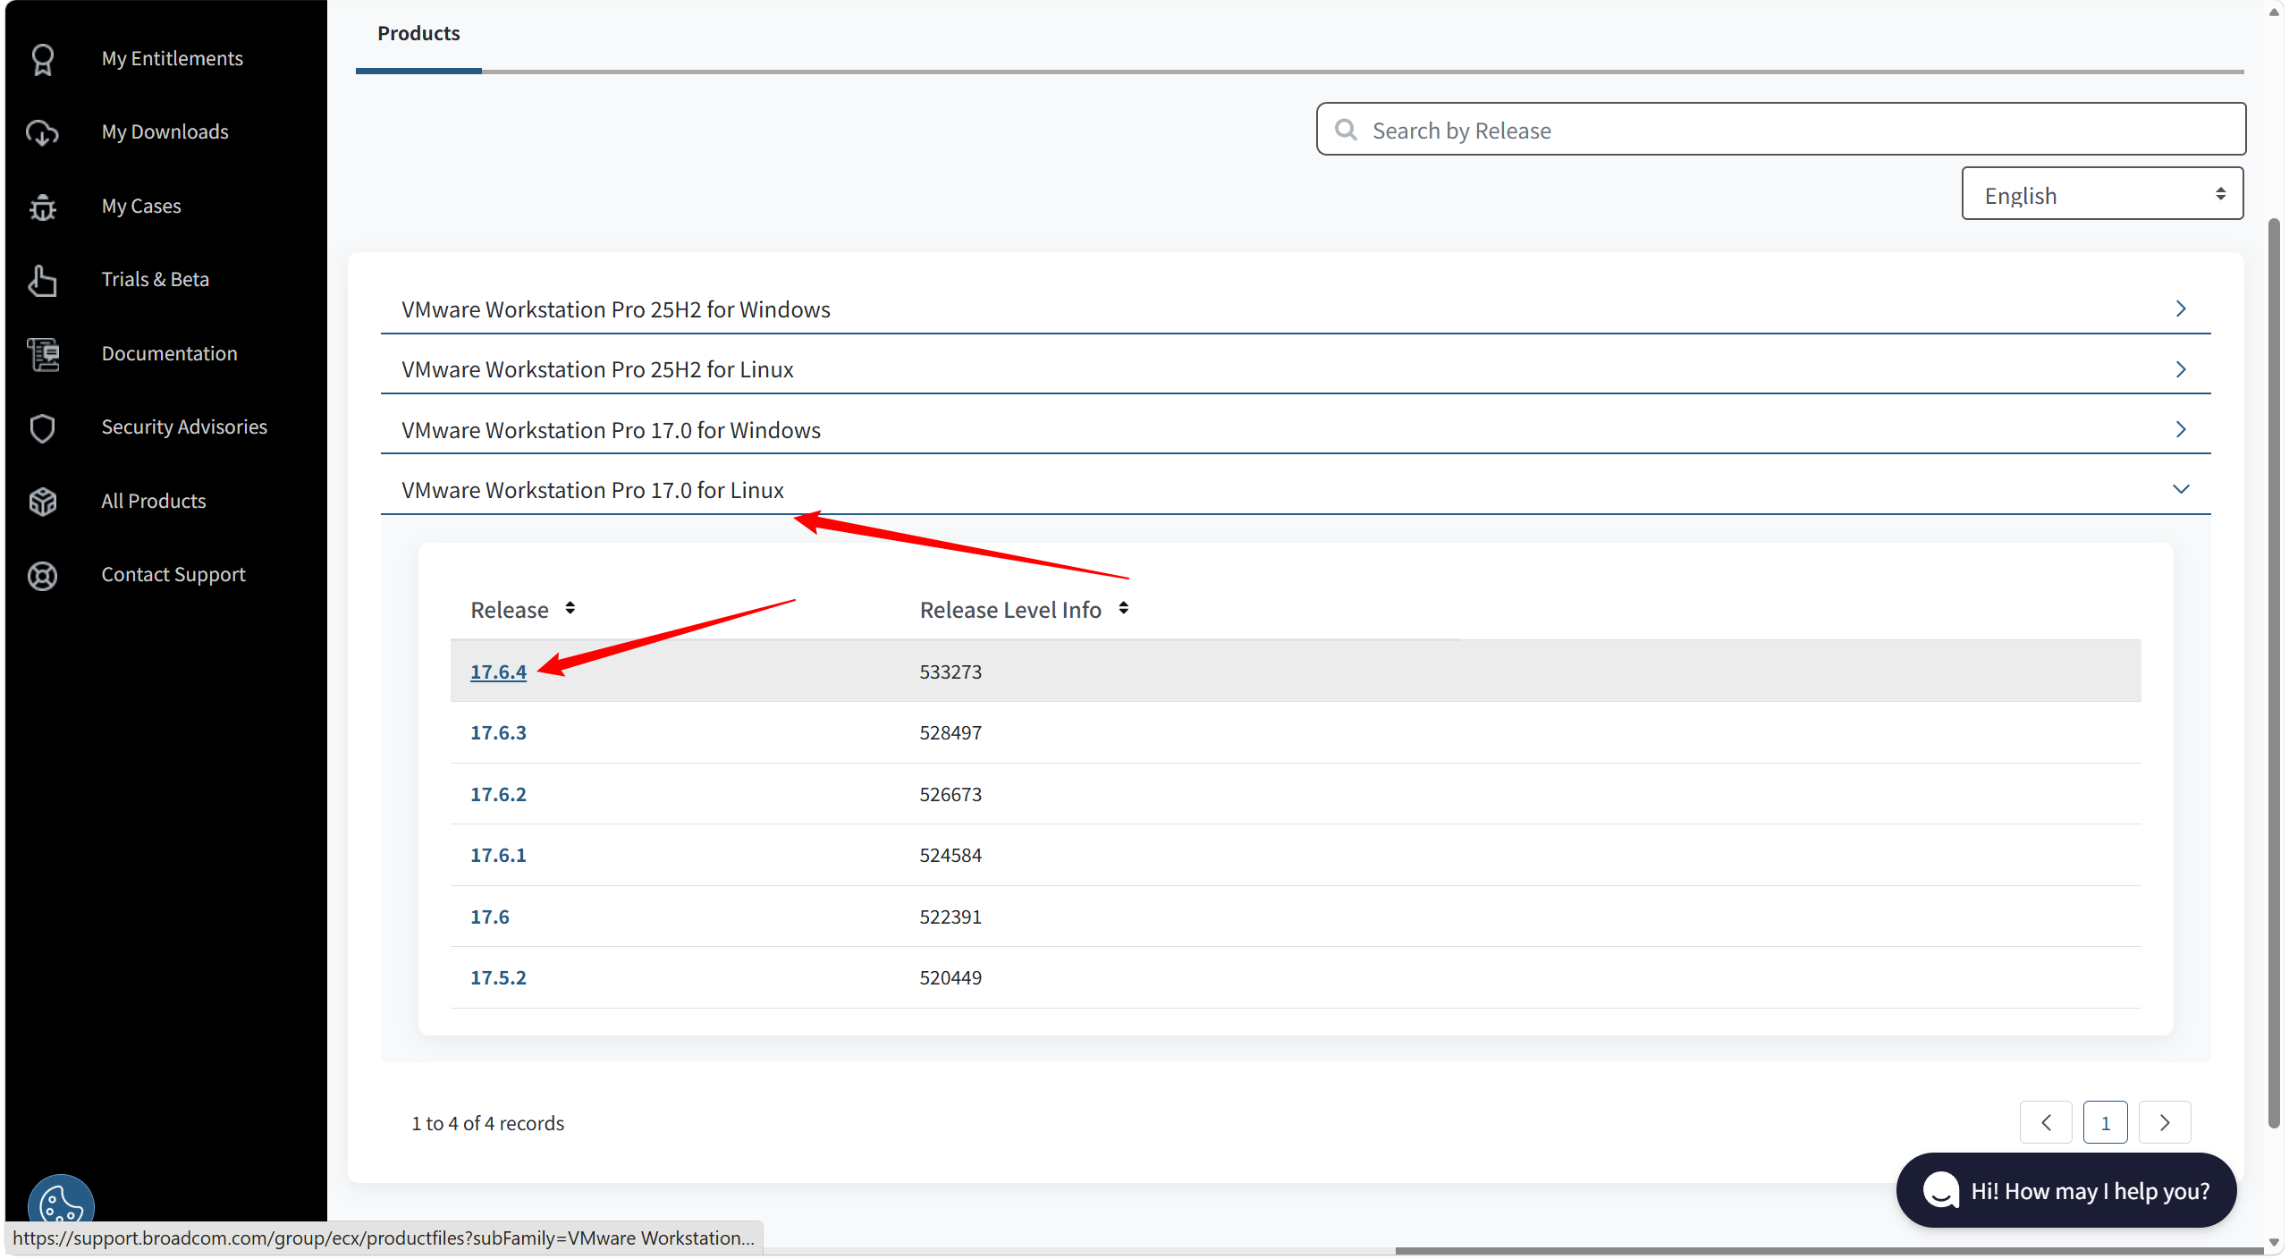Collapse VMware Workstation Pro 17.0 for Linux

[2180, 490]
